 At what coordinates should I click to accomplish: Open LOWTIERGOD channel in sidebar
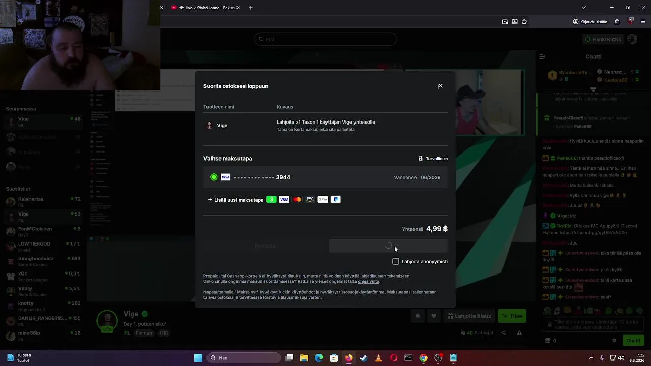(x=43, y=247)
